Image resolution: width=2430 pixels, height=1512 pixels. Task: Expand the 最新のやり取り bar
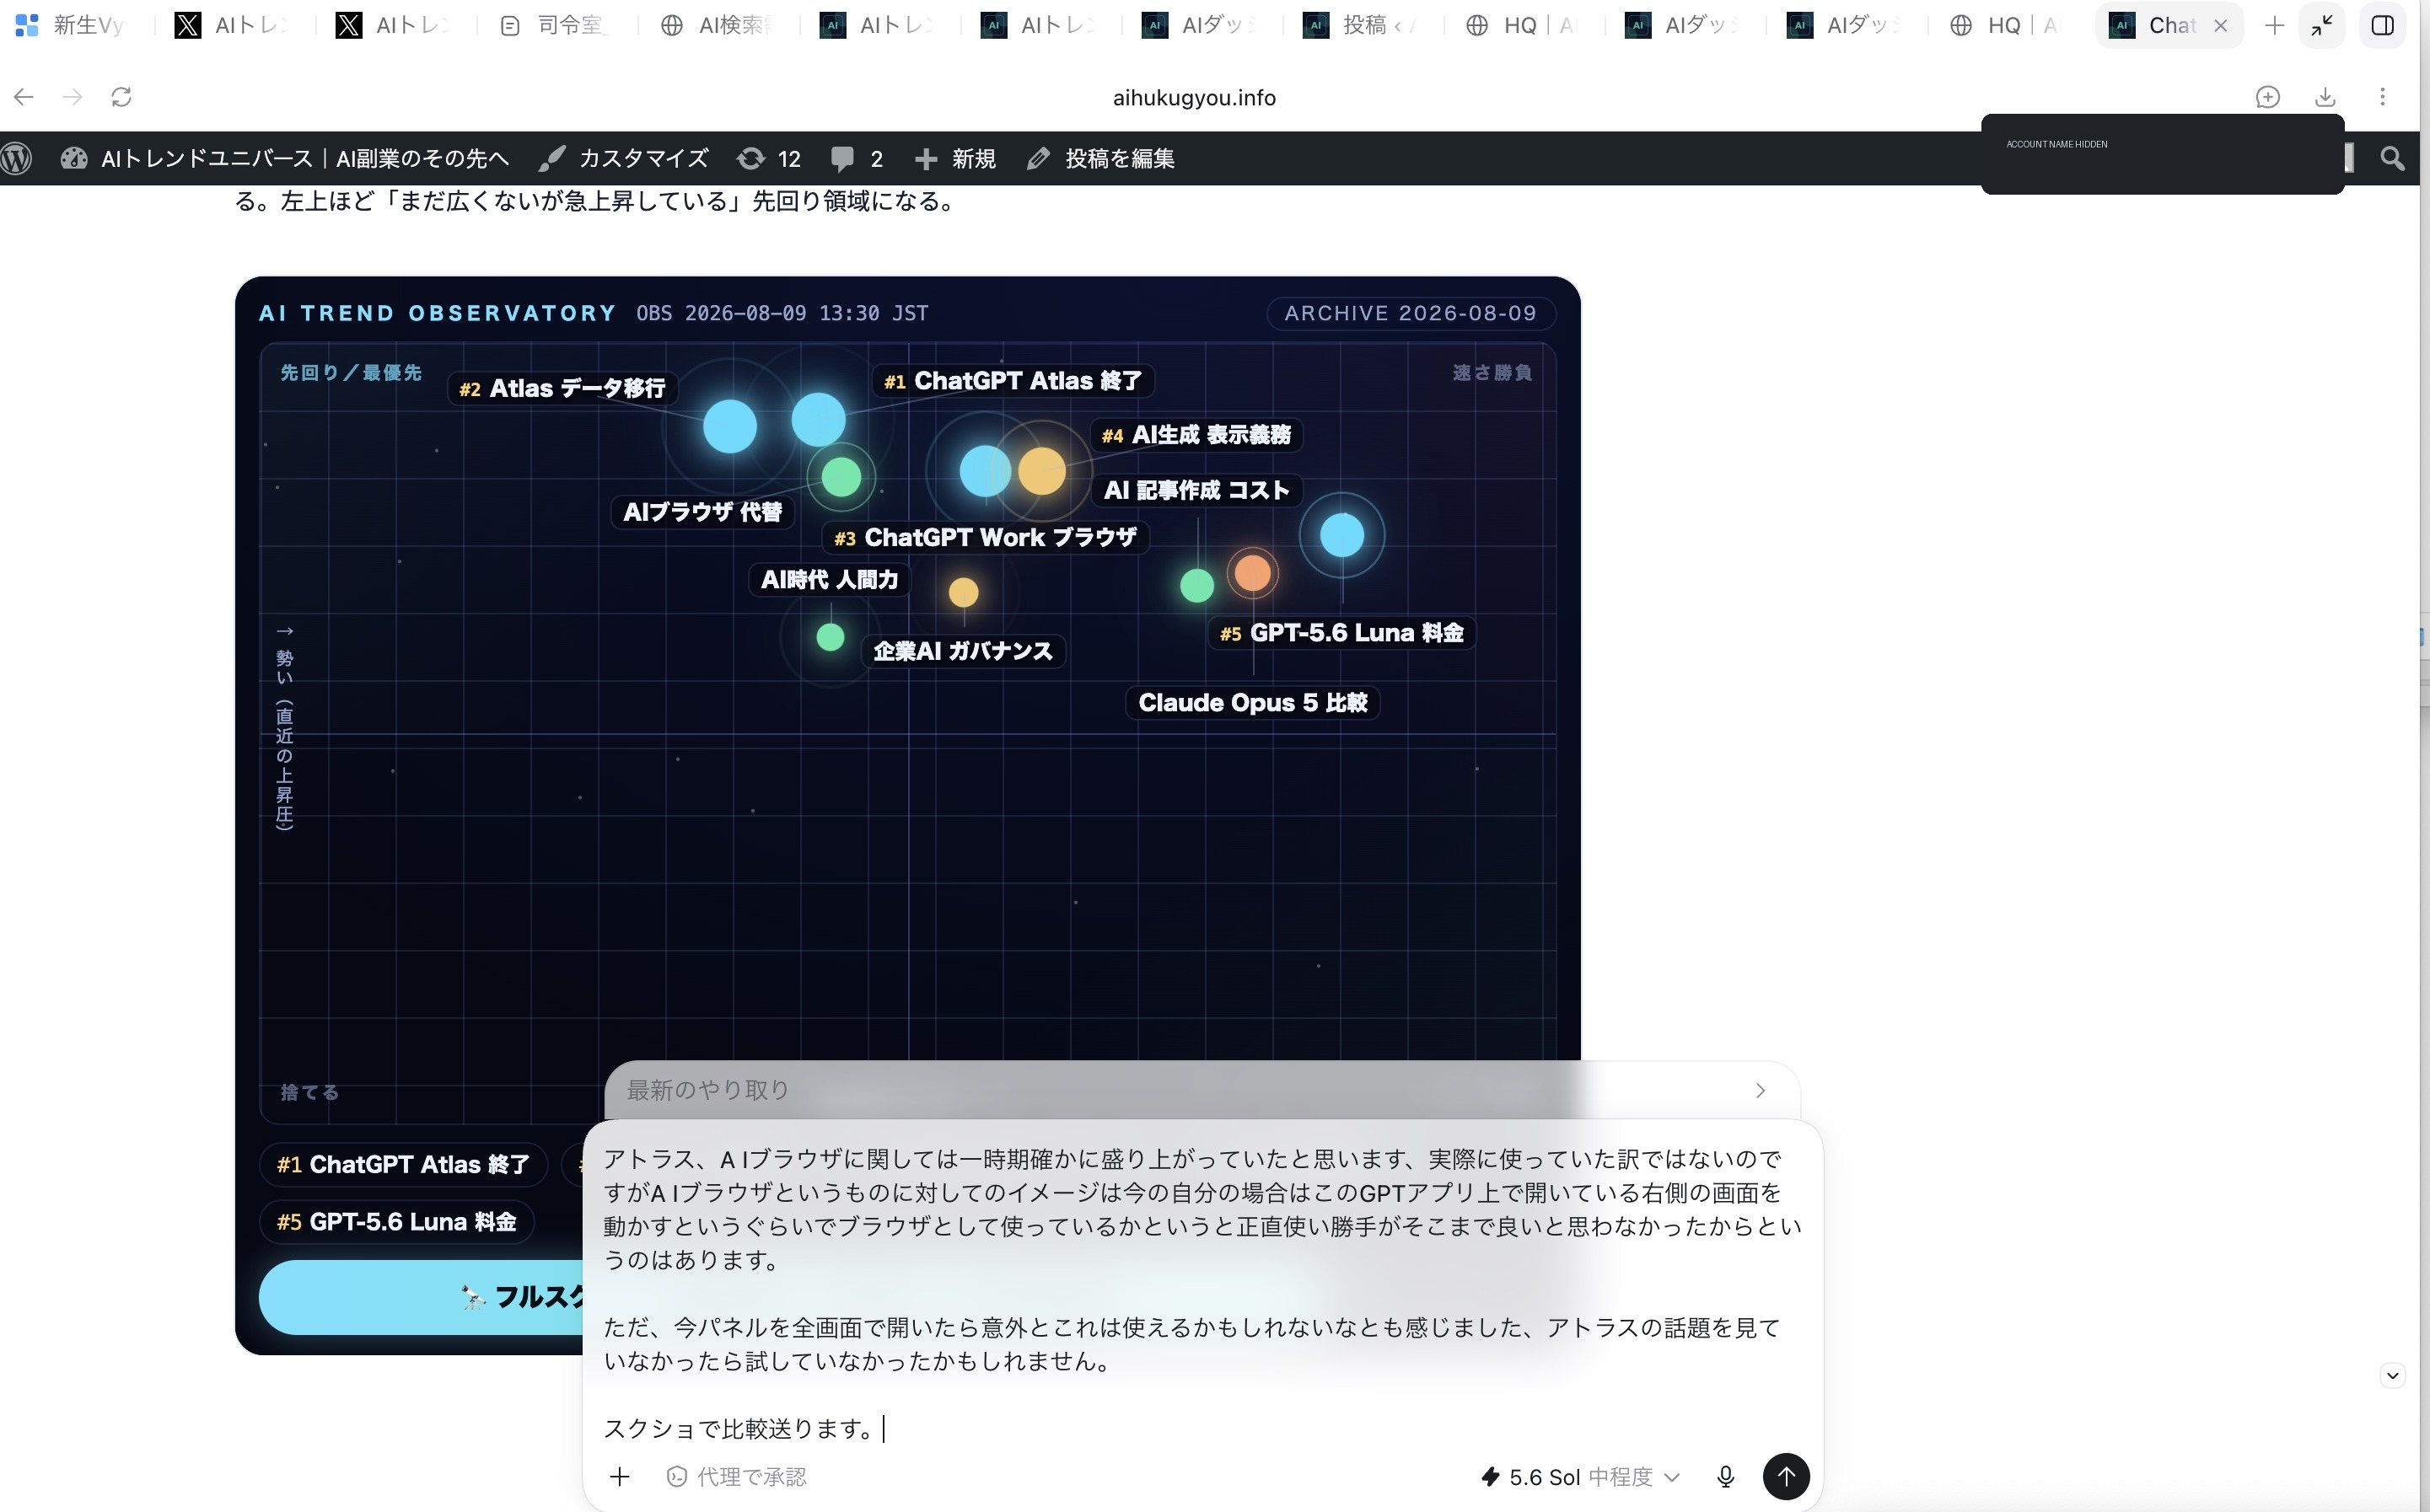pyautogui.click(x=1202, y=1090)
